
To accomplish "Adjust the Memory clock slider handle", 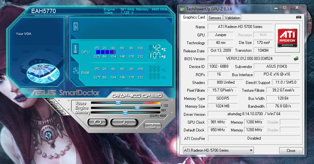I will (x=125, y=113).
